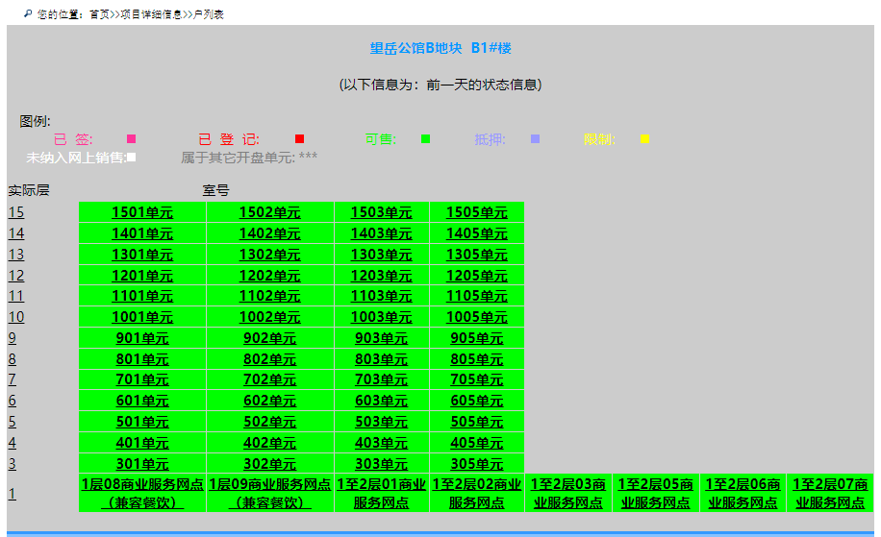Open floor 13 link
Image resolution: width=881 pixels, height=537 pixels.
pyautogui.click(x=15, y=255)
